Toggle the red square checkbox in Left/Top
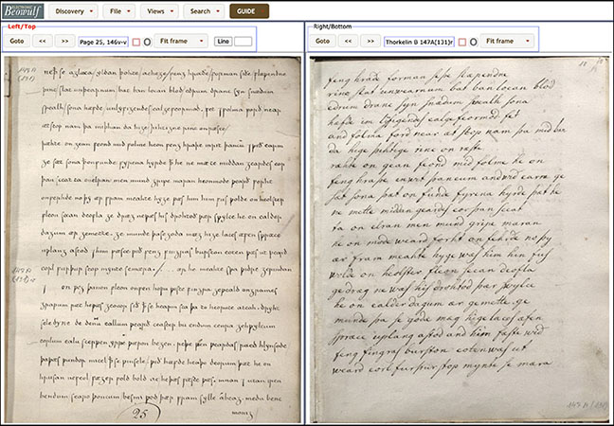The width and height of the screenshot is (614, 426). click(x=135, y=42)
